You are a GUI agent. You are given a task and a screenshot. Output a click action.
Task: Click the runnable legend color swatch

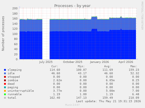point(5,94)
